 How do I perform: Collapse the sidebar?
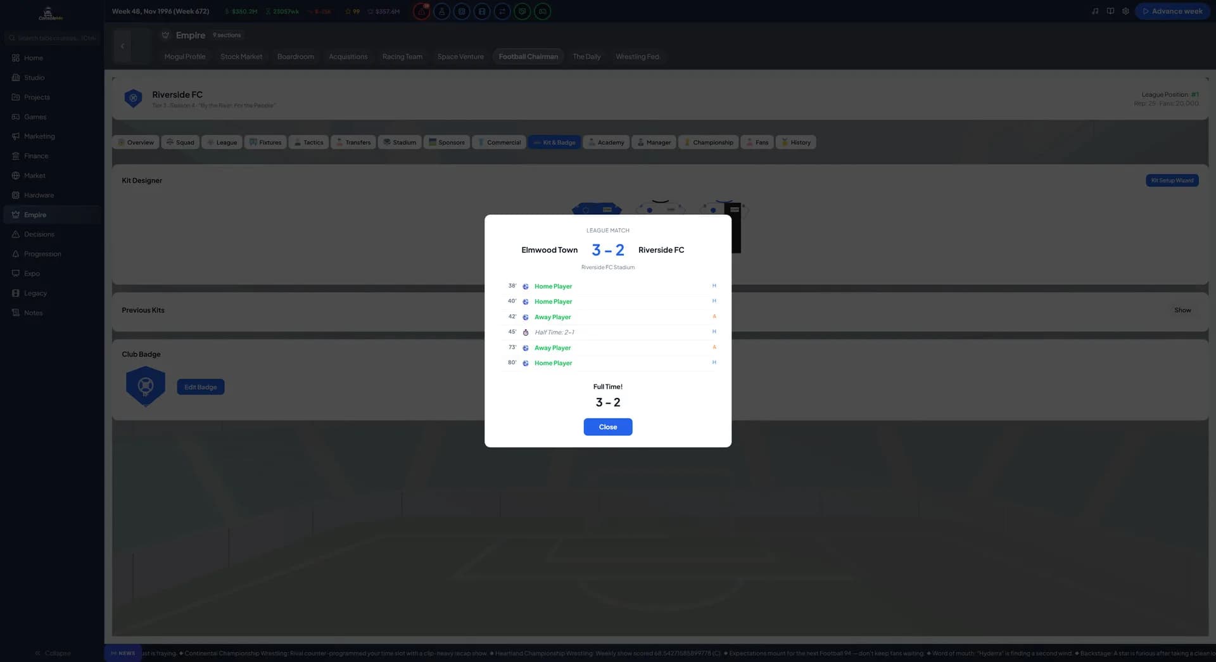[x=53, y=653]
